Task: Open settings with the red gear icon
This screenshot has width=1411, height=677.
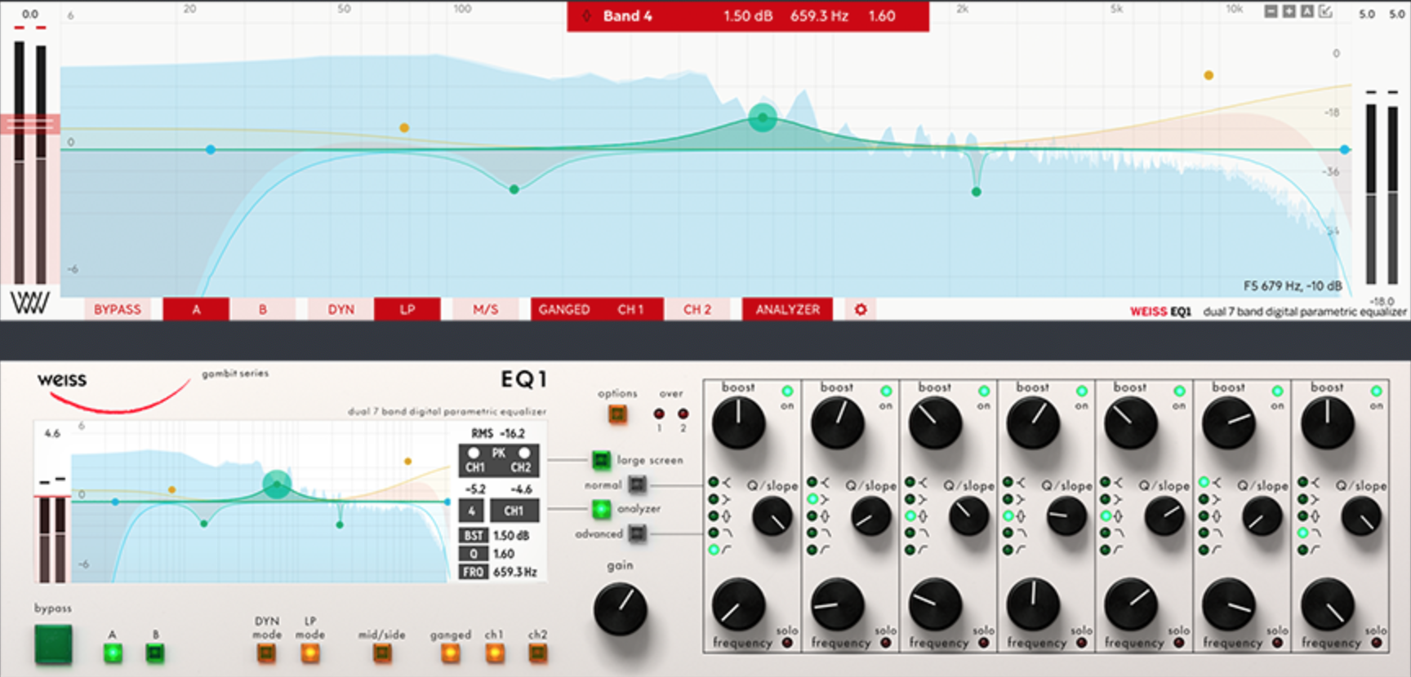Action: [861, 309]
